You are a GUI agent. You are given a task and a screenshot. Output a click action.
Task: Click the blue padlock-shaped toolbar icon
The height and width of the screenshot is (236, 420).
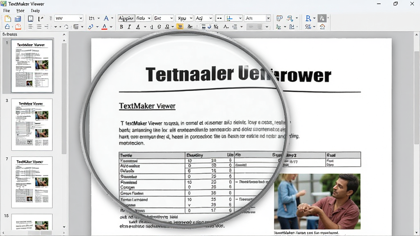7,27
